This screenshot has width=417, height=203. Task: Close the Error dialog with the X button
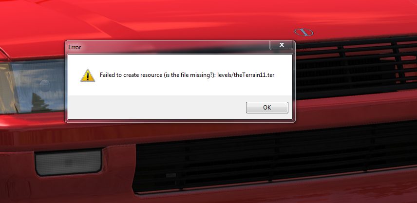[x=282, y=45]
